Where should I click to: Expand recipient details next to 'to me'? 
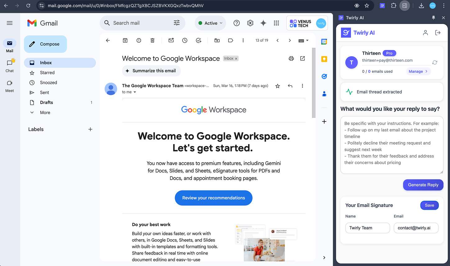tap(135, 92)
